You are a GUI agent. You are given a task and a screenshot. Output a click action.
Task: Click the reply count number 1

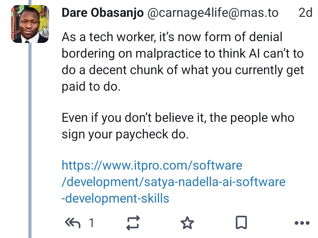pos(91,223)
